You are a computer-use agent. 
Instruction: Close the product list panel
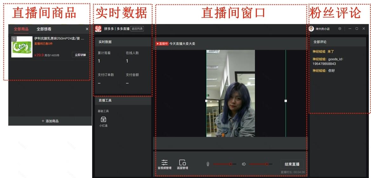[x=87, y=29]
